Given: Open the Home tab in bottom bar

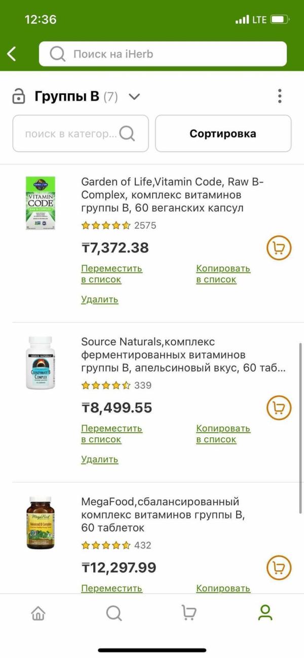Looking at the screenshot, I should pos(38,613).
